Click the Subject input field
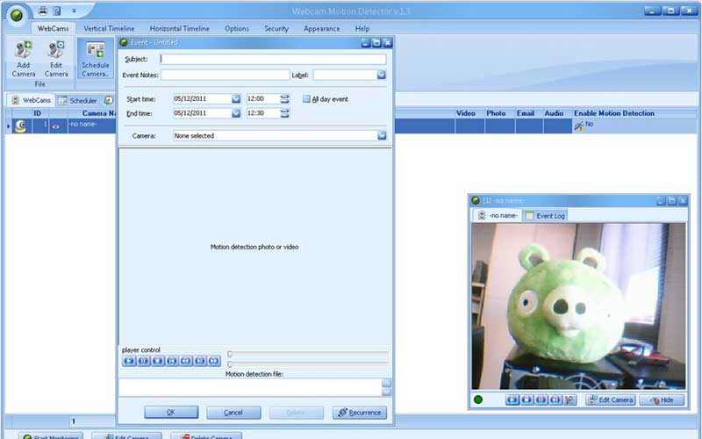Screen dimensions: 702x439 point(273,59)
